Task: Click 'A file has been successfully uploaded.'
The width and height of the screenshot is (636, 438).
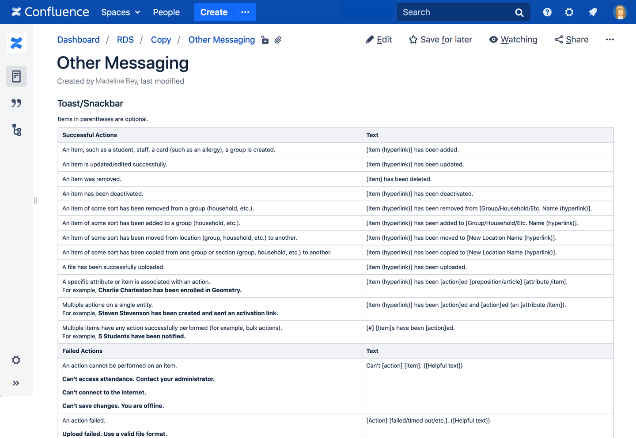Action: (x=114, y=267)
